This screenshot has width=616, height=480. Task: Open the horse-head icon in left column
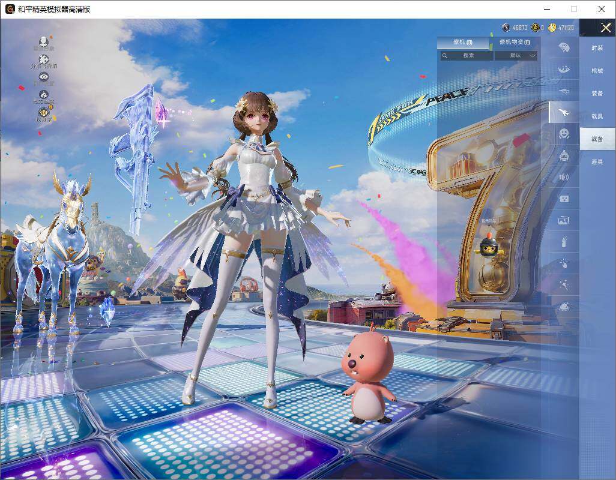44,95
